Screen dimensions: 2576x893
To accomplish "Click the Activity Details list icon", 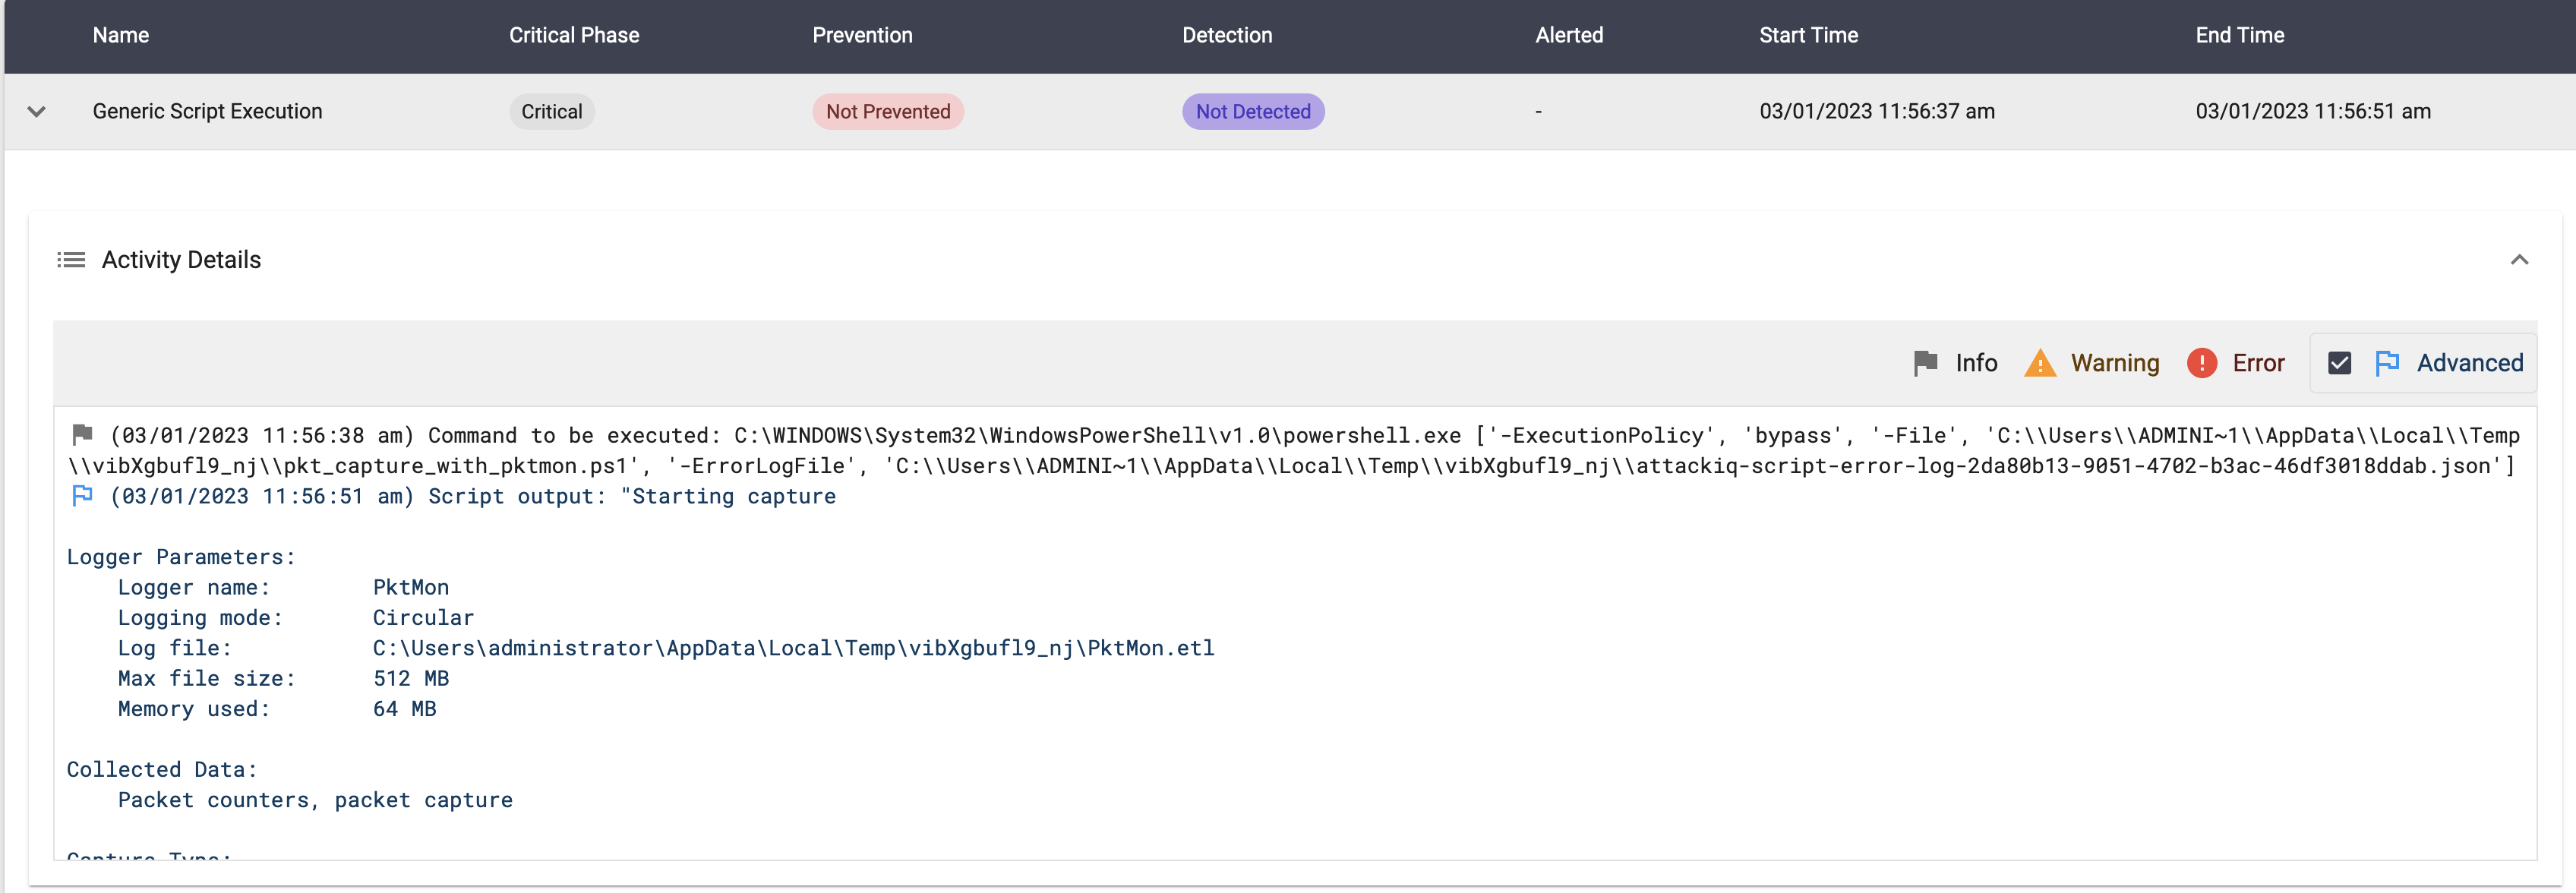I will click(71, 260).
